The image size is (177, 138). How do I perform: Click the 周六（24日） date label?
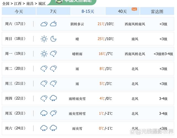(15, 128)
